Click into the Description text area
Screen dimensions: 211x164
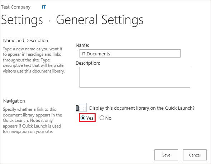pos(135,77)
